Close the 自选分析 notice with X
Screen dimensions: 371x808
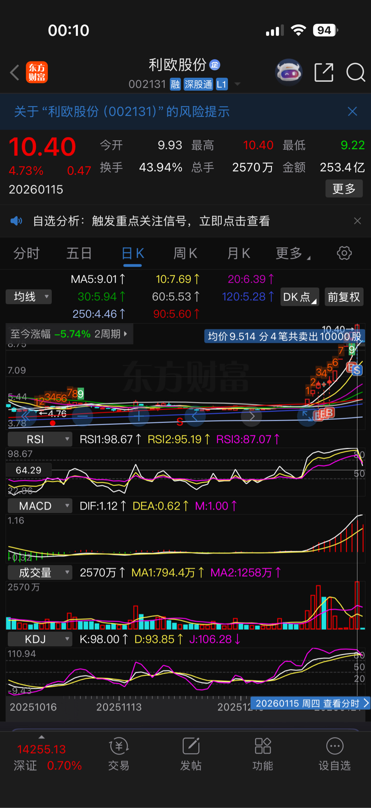357,221
